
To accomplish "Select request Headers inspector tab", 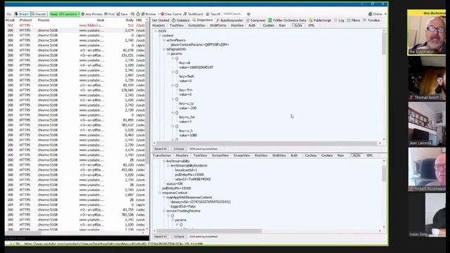I will point(159,25).
